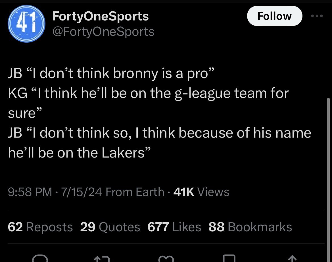Click the 88 Bookmarks count
The image size is (332, 262).
point(250,227)
